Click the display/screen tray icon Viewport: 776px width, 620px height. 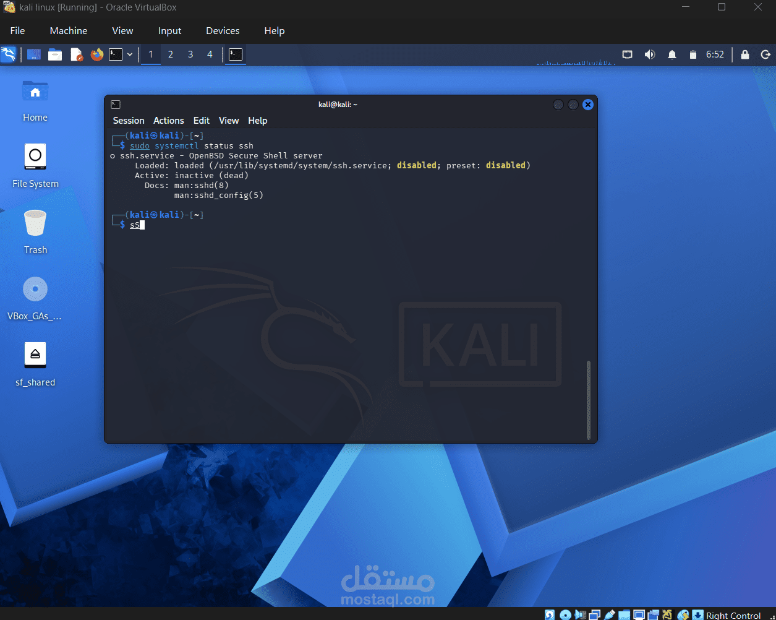[x=627, y=54]
